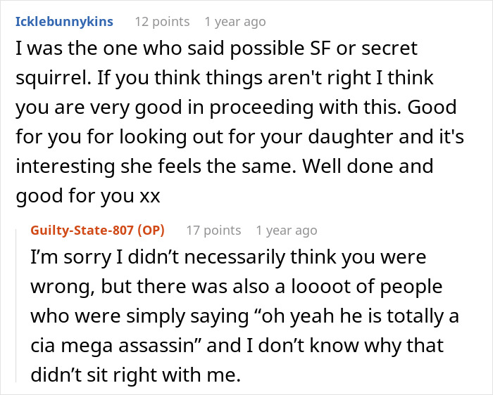The width and height of the screenshot is (493, 395).
Task: Open Icklebunnykins comment timestamp permalink
Action: [x=234, y=21]
